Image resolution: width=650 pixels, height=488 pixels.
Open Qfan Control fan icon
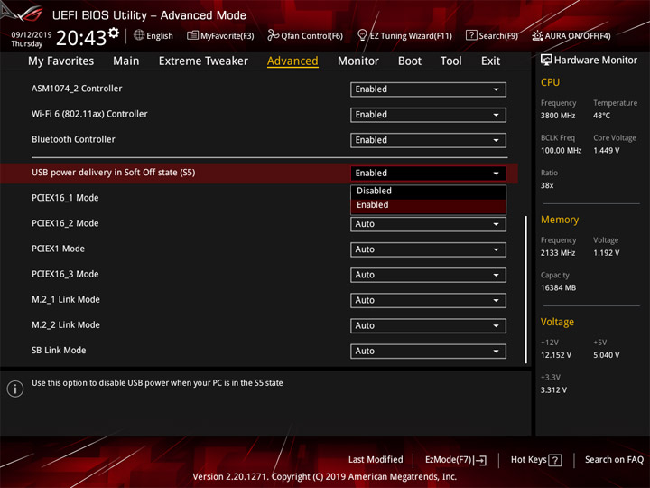click(273, 35)
